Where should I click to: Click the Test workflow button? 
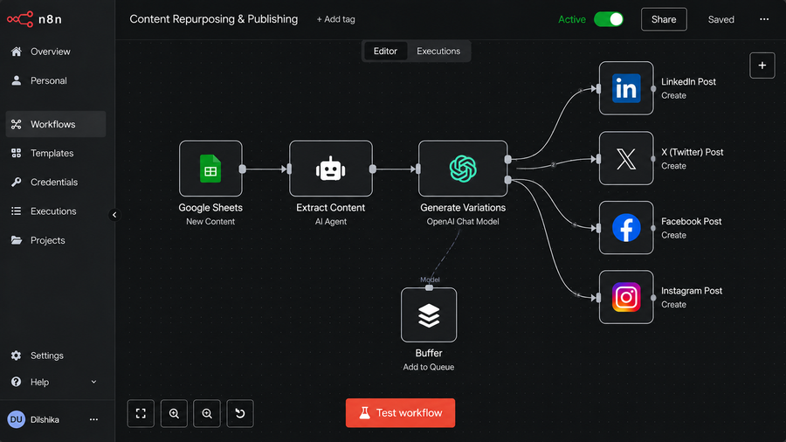(x=400, y=413)
